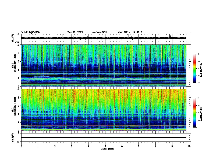The image size is (213, 164).
Task: Click the ch.1 spectrogram color scale bar
Action: point(195,69)
